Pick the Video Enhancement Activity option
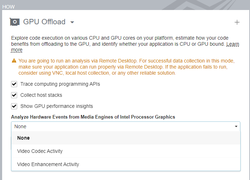The width and height of the screenshot is (250, 180). pos(48,164)
